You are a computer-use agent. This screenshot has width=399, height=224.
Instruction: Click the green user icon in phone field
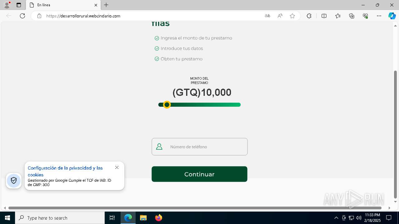pyautogui.click(x=159, y=147)
